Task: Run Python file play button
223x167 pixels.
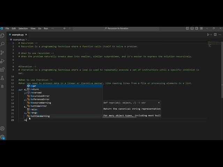Action: tap(208, 34)
